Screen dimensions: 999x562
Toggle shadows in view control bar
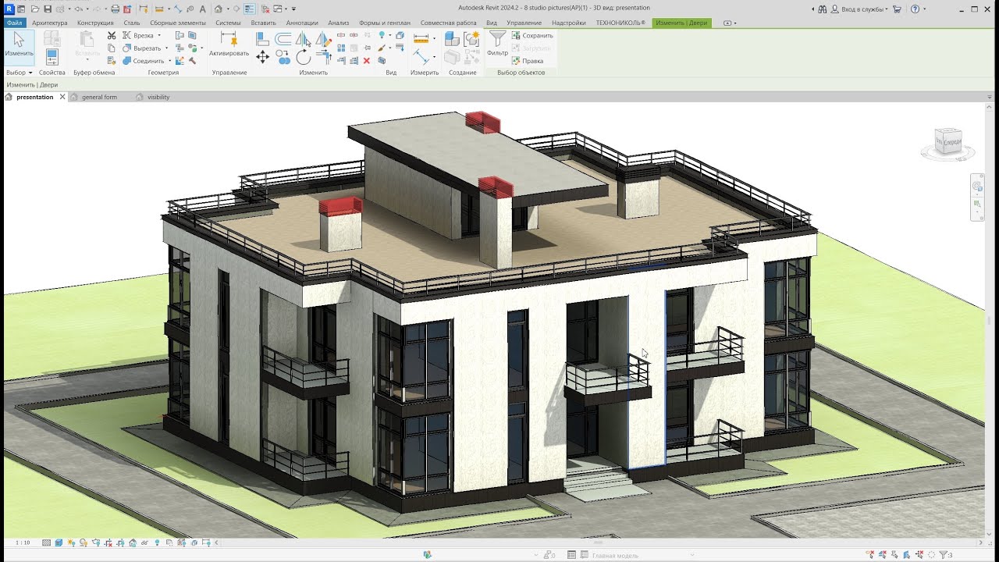pyautogui.click(x=84, y=542)
